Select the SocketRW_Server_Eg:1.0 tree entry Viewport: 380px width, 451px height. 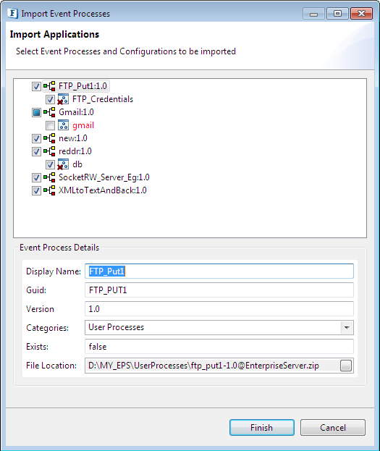point(104,177)
